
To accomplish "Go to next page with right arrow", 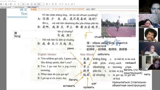I will point(18,4).
